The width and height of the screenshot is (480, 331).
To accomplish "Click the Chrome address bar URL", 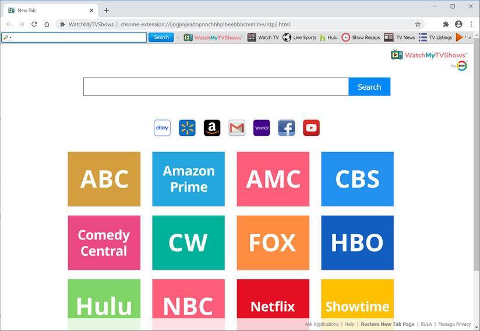I will coord(205,24).
